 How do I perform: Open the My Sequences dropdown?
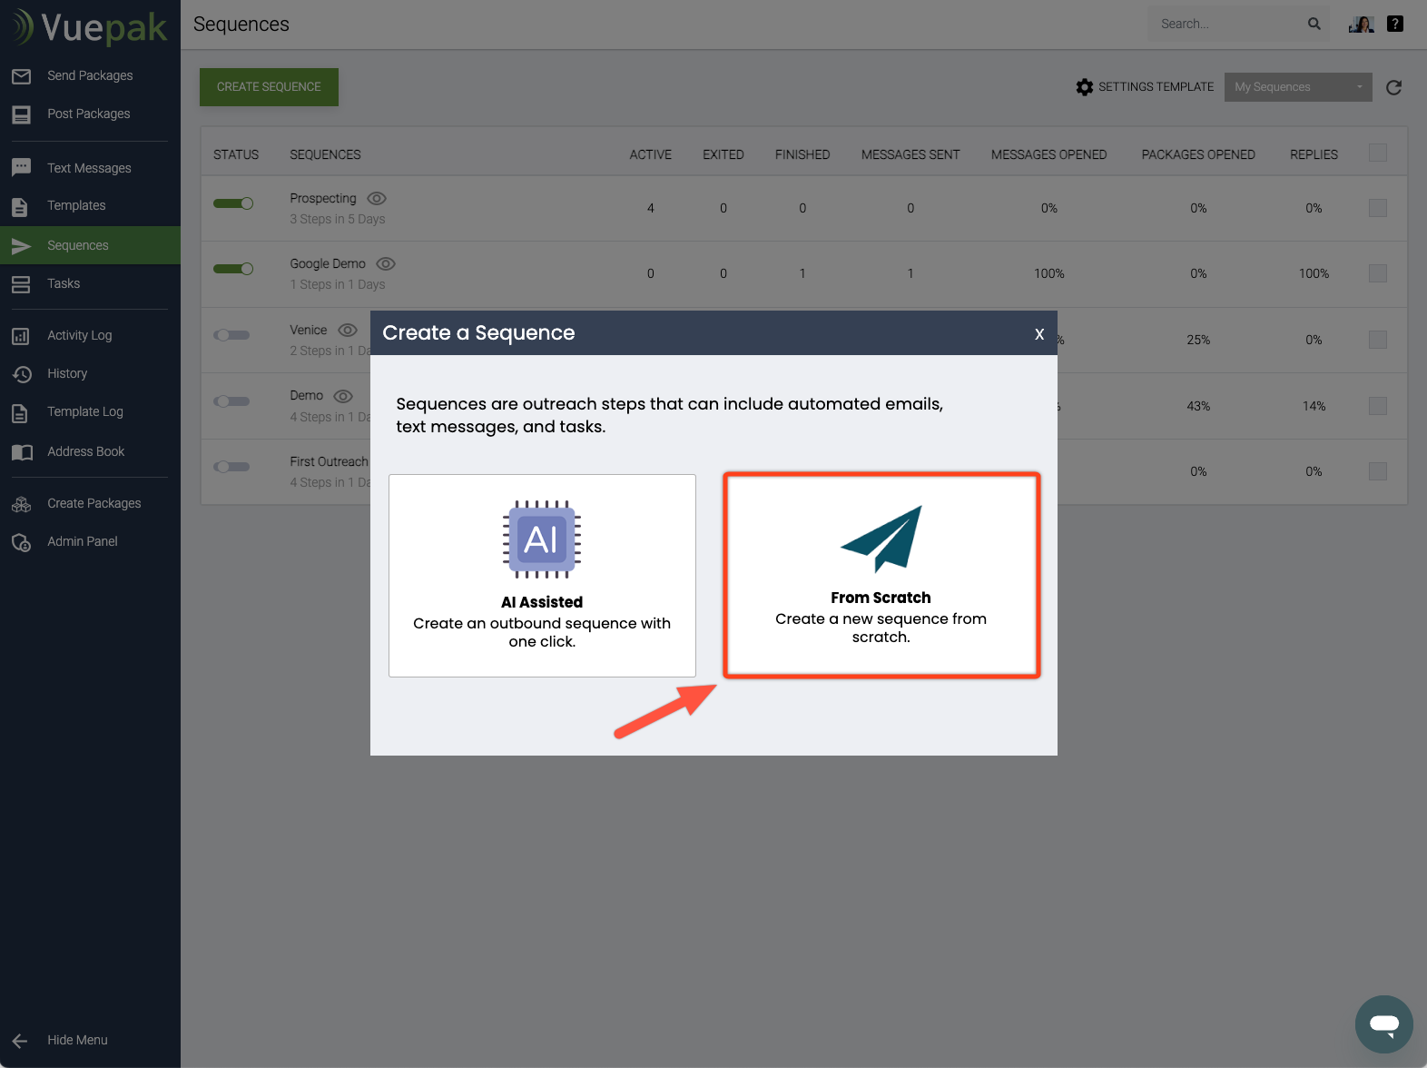[x=1297, y=87]
